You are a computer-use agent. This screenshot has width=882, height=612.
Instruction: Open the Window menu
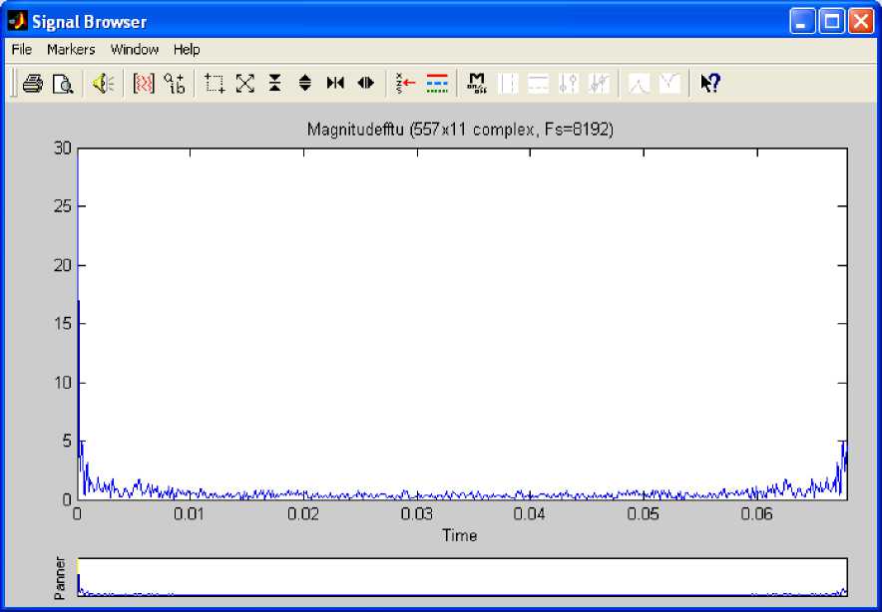point(135,50)
